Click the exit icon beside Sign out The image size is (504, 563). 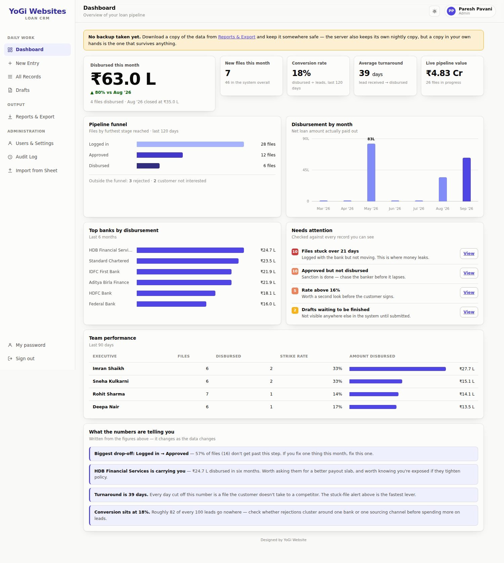[10, 359]
